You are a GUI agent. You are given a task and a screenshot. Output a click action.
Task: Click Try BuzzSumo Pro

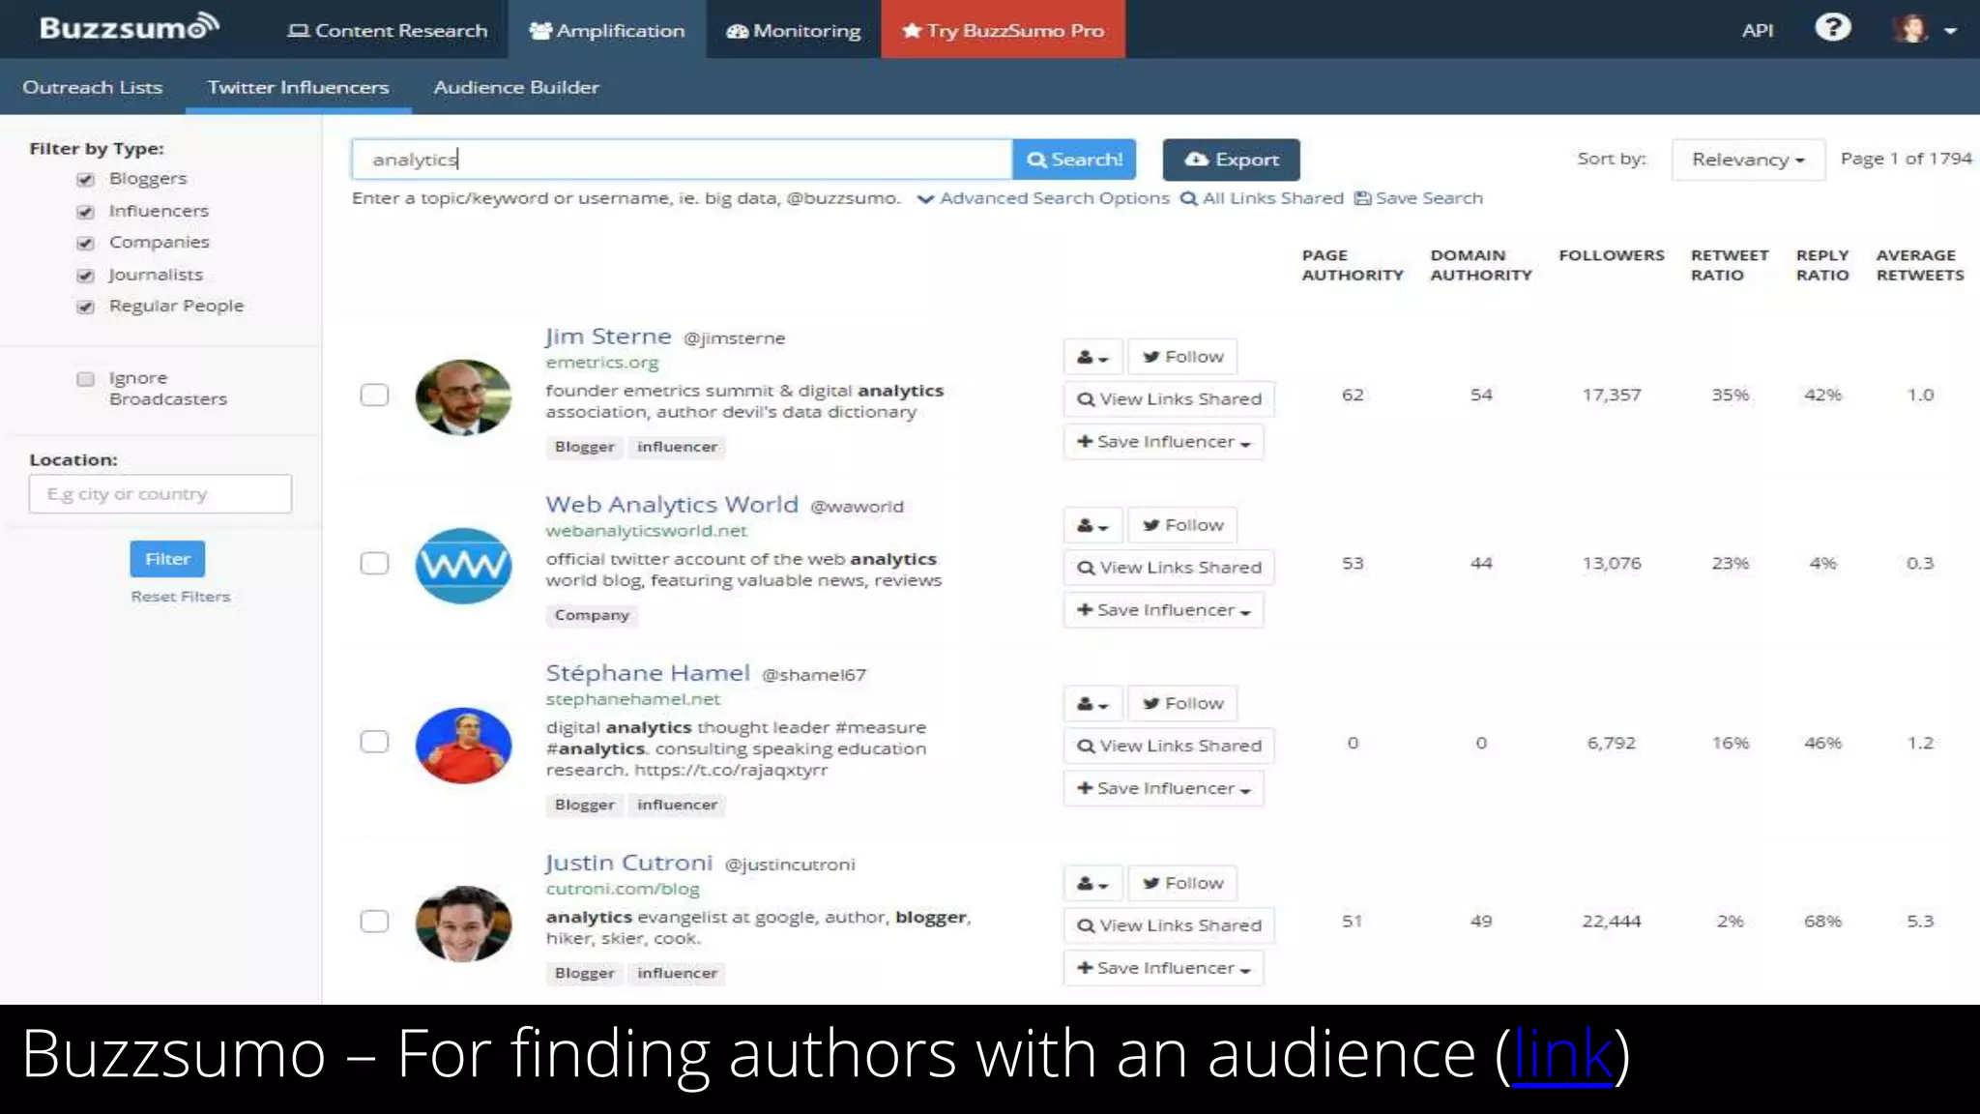tap(1003, 30)
